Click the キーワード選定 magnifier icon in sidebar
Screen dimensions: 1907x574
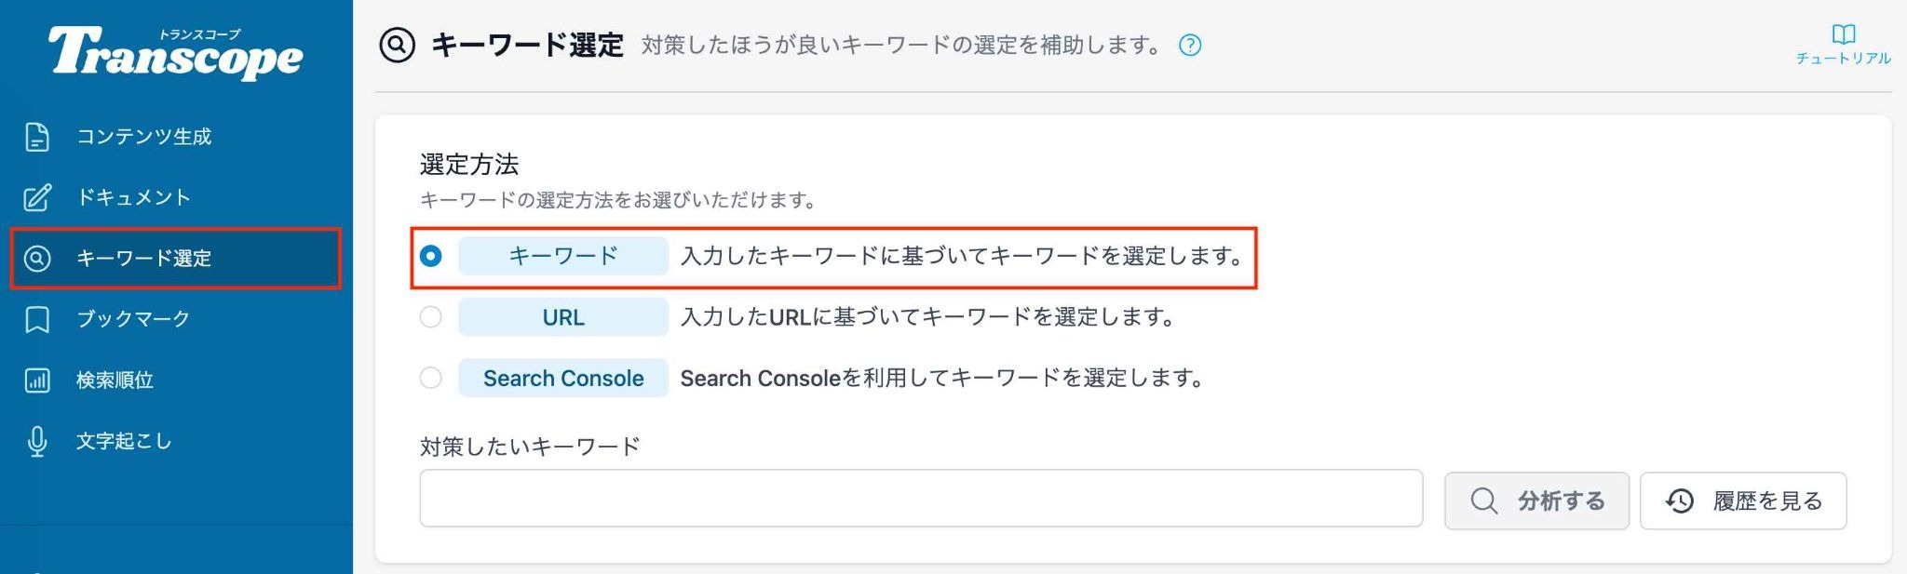pos(37,258)
